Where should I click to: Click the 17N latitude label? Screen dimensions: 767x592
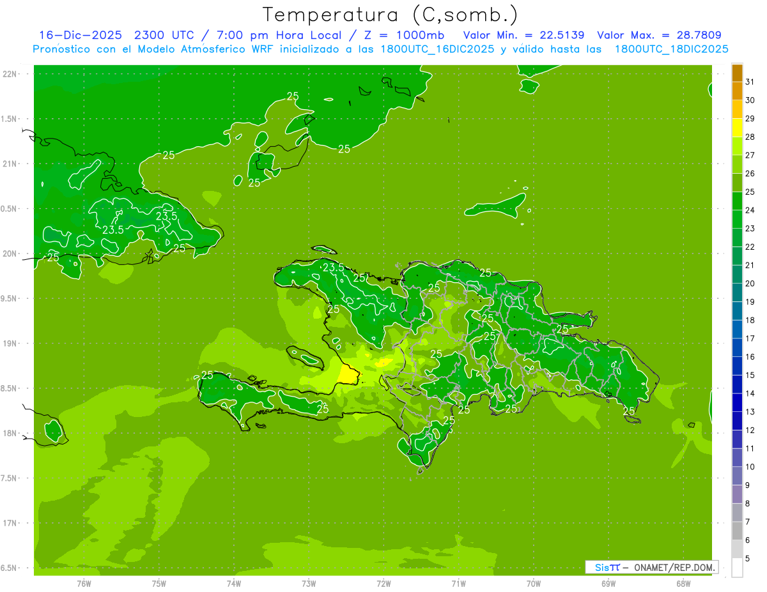(x=10, y=523)
